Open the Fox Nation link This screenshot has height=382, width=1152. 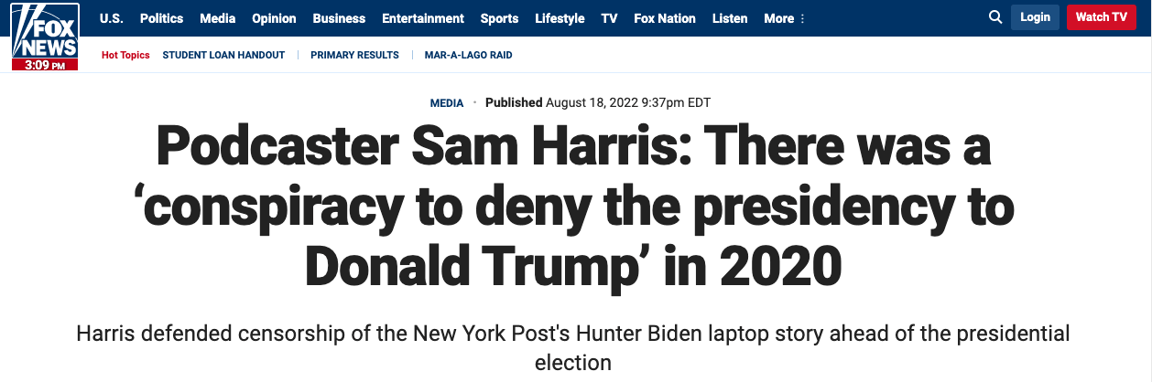click(x=665, y=18)
